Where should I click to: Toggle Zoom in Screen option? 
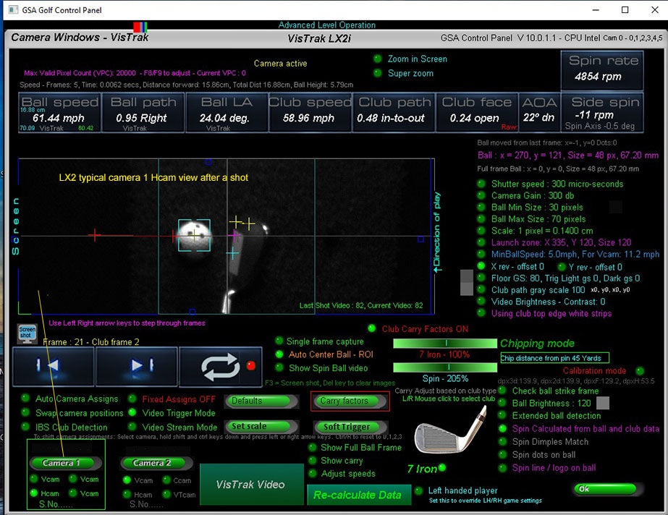378,59
